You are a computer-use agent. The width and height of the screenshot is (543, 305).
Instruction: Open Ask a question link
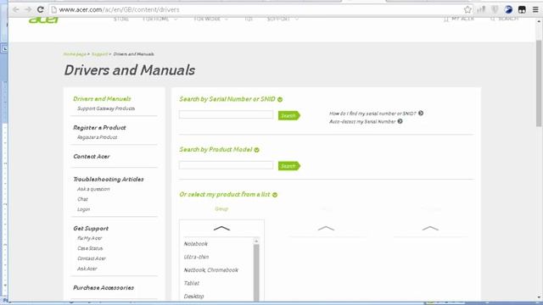pos(93,189)
